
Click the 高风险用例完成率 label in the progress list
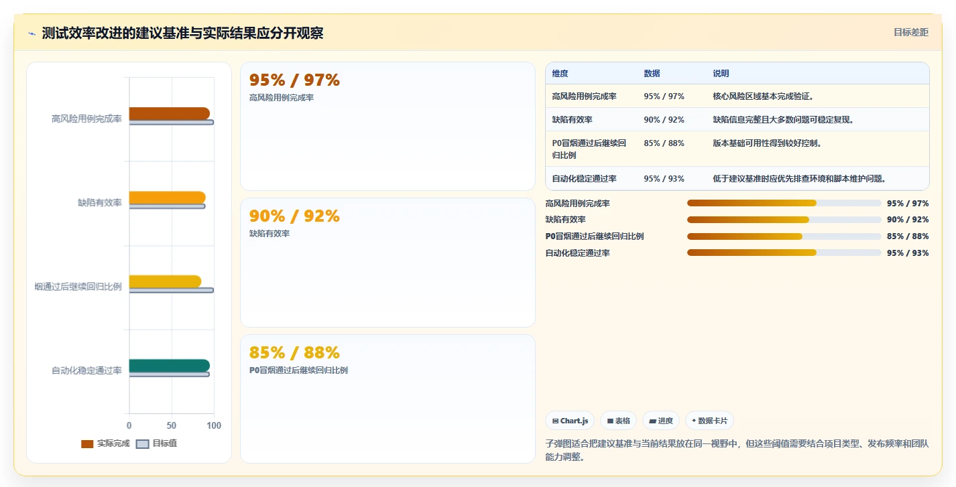pyautogui.click(x=577, y=204)
